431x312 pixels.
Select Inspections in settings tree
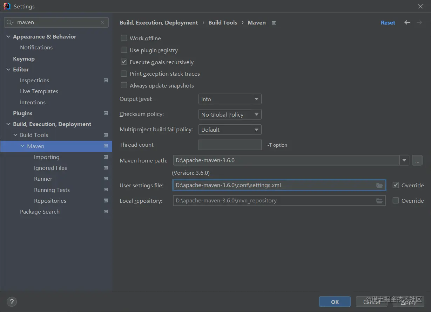click(34, 80)
